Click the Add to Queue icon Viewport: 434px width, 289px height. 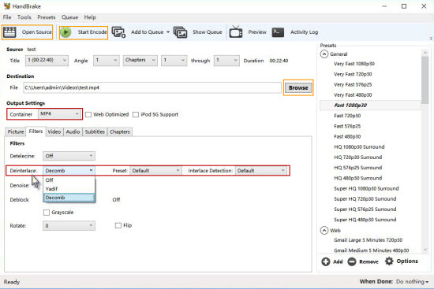coord(118,32)
